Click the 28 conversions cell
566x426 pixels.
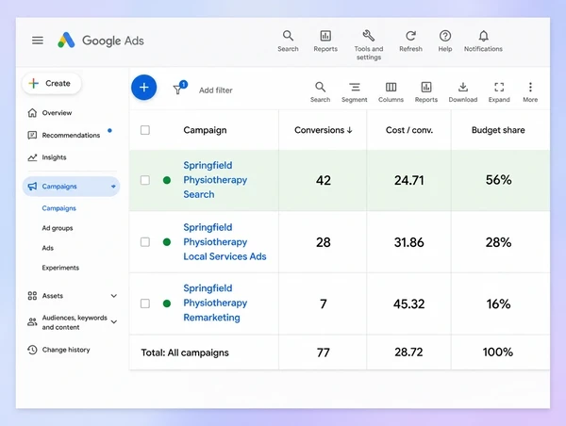tap(323, 242)
